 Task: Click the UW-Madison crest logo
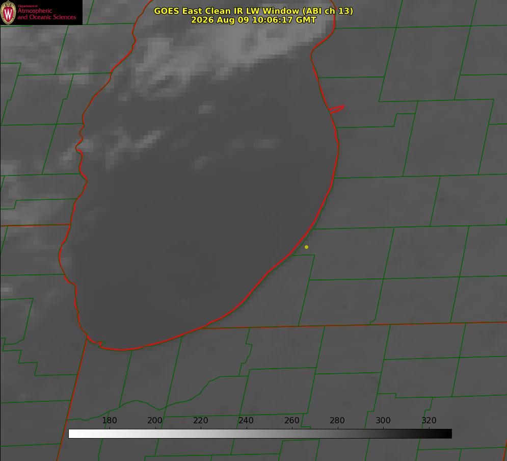pos(8,12)
